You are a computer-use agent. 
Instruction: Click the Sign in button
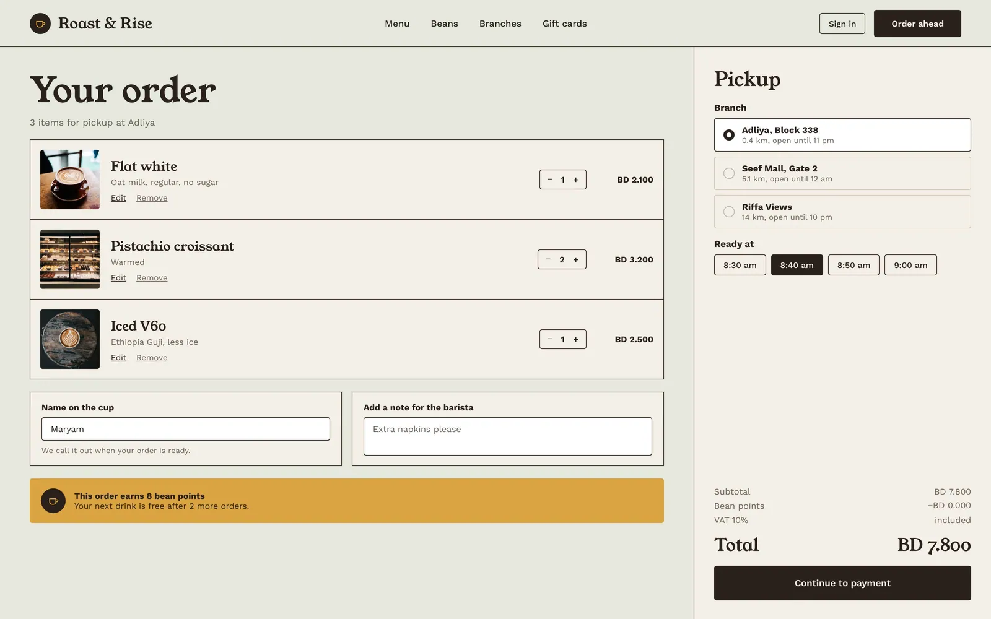(x=842, y=24)
